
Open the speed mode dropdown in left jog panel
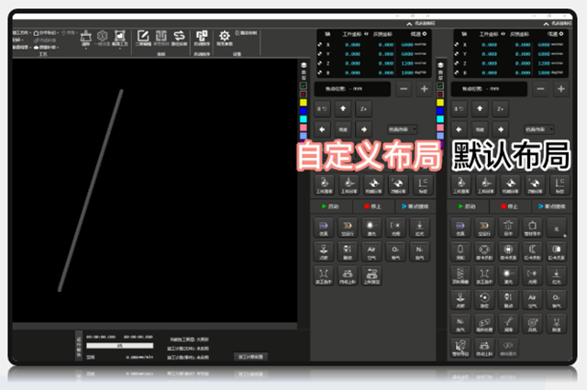400,129
